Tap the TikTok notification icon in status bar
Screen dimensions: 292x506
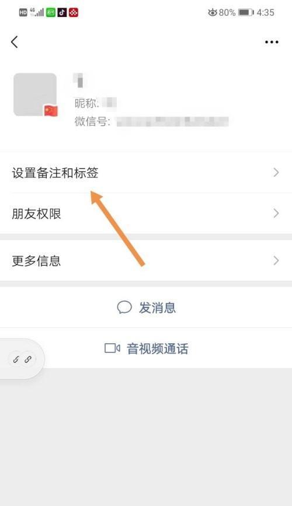(62, 13)
